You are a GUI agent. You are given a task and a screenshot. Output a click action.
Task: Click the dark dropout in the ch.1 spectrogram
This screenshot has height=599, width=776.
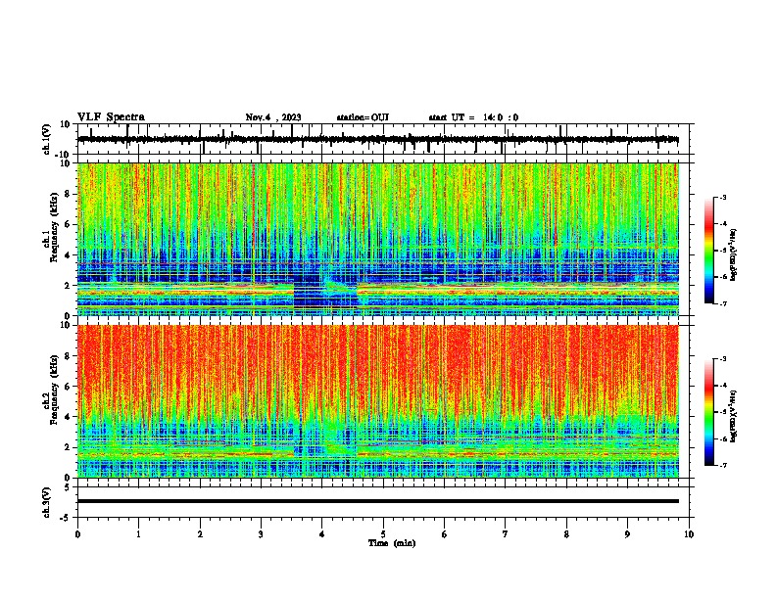pos(324,297)
